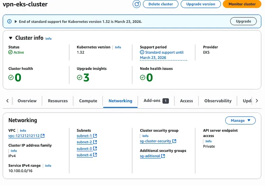
Task: Open Standard support until March 23 link
Action: point(164,55)
